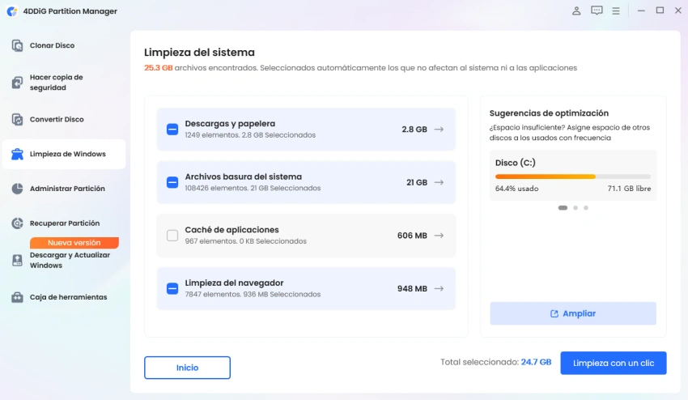Viewport: 688px width, 400px height.
Task: Open the feedback chat icon in title bar
Action: [x=597, y=11]
